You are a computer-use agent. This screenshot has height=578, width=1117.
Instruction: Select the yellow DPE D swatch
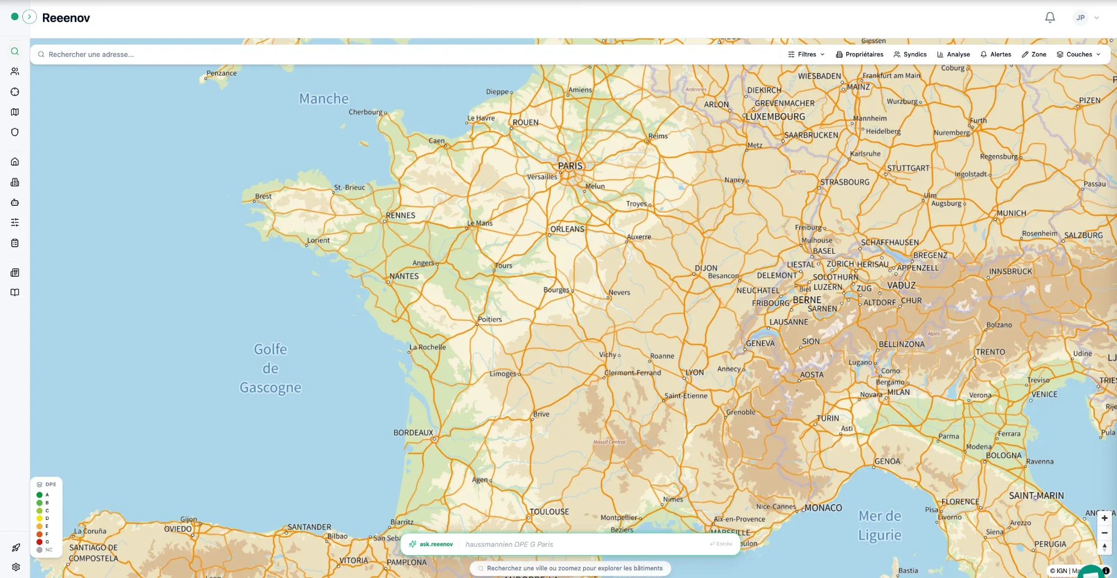40,518
